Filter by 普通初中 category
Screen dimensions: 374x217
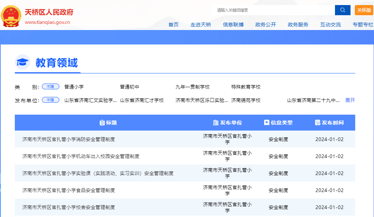(x=129, y=87)
